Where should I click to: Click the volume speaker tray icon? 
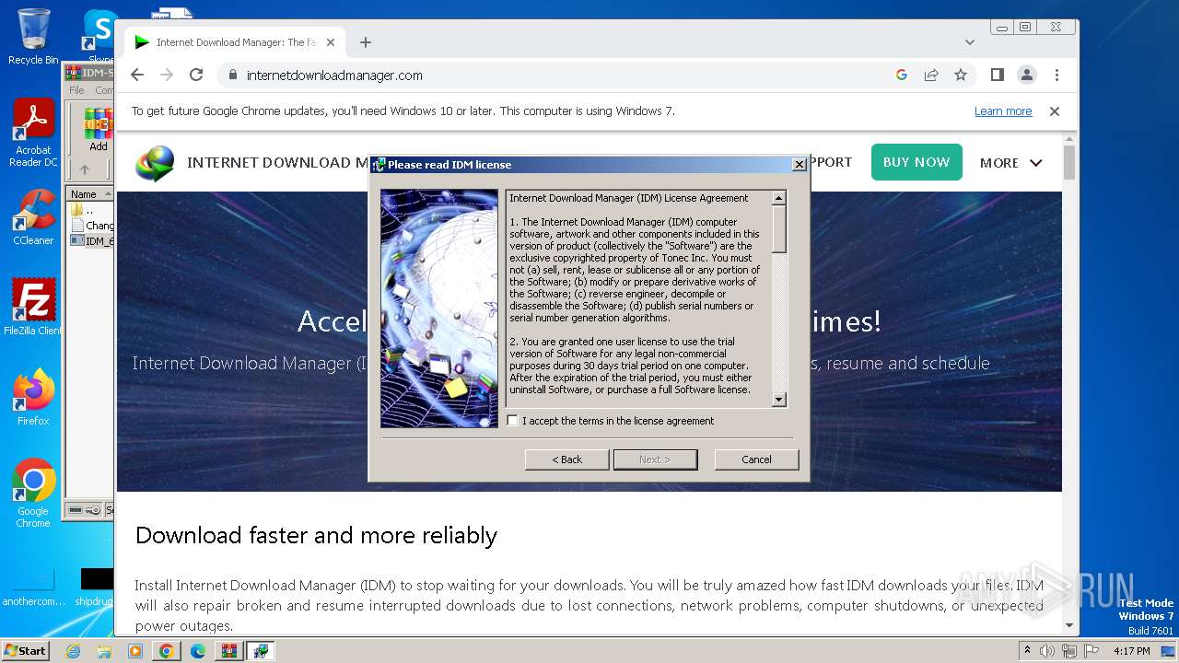[1047, 651]
